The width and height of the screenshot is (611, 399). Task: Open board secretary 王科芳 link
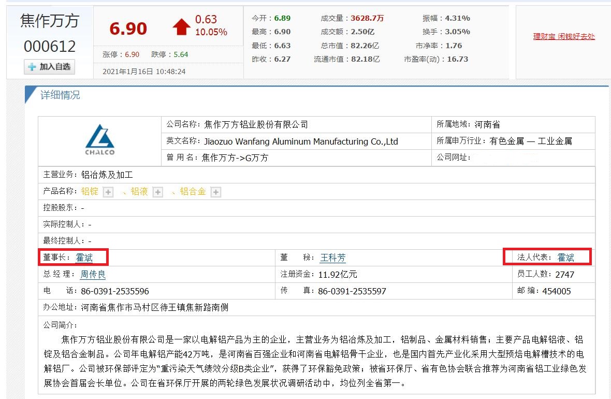(x=333, y=258)
